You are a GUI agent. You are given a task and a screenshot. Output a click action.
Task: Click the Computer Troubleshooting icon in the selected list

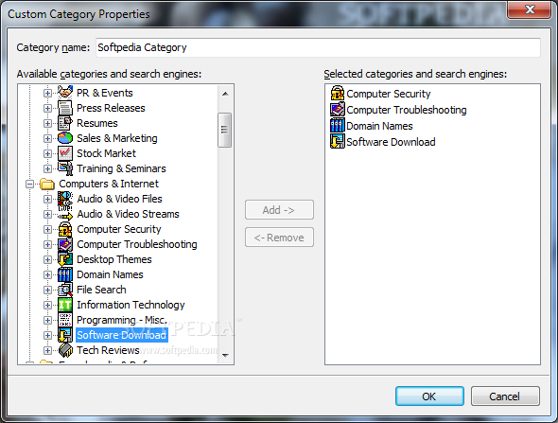pyautogui.click(x=338, y=110)
